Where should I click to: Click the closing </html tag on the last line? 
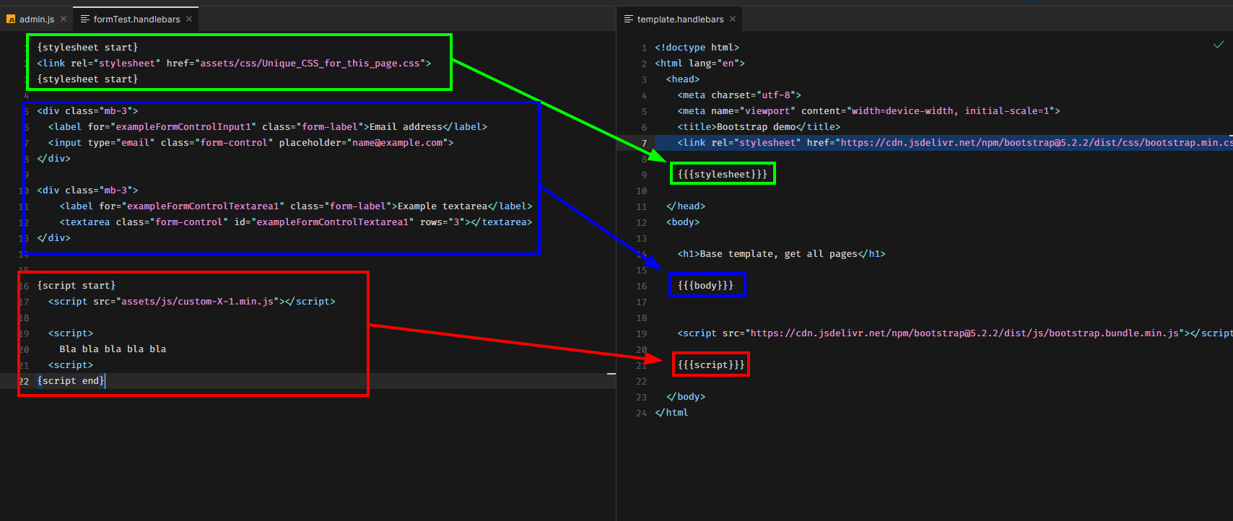(671, 413)
